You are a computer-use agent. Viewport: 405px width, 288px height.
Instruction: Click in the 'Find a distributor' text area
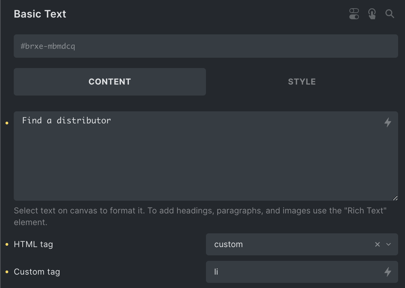pyautogui.click(x=206, y=156)
